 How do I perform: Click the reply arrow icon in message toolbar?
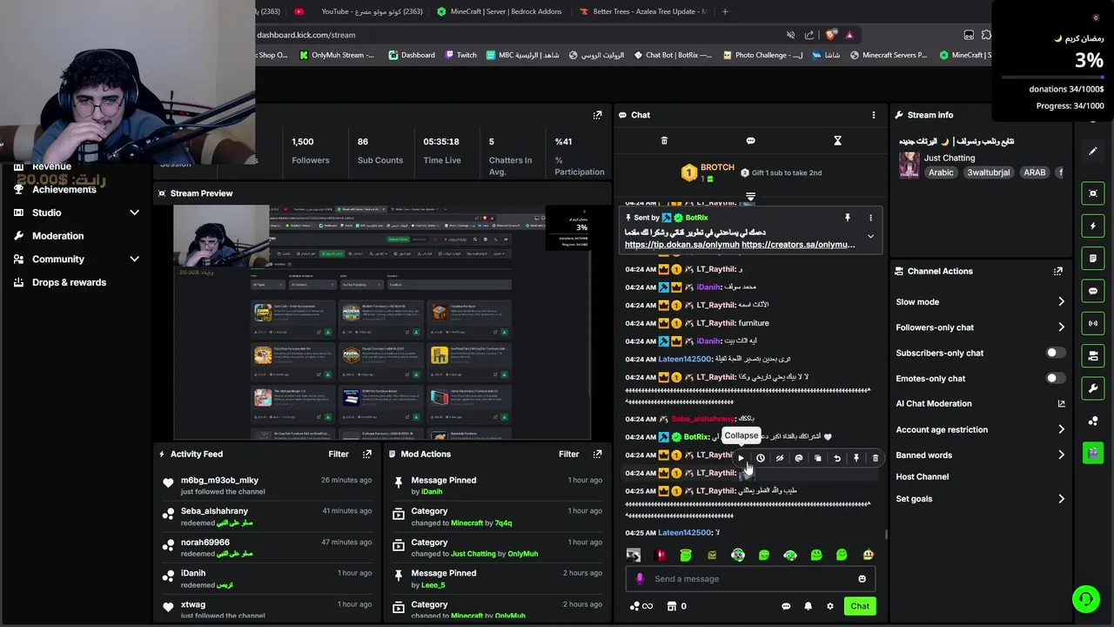coord(836,458)
